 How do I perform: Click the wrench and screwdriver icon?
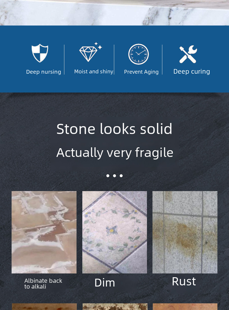[x=188, y=54]
